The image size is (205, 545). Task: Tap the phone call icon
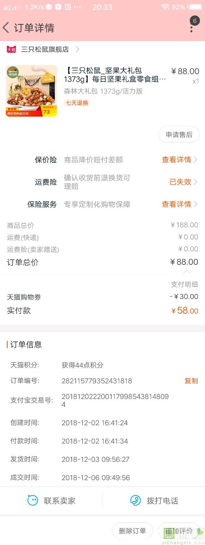pos(135,500)
